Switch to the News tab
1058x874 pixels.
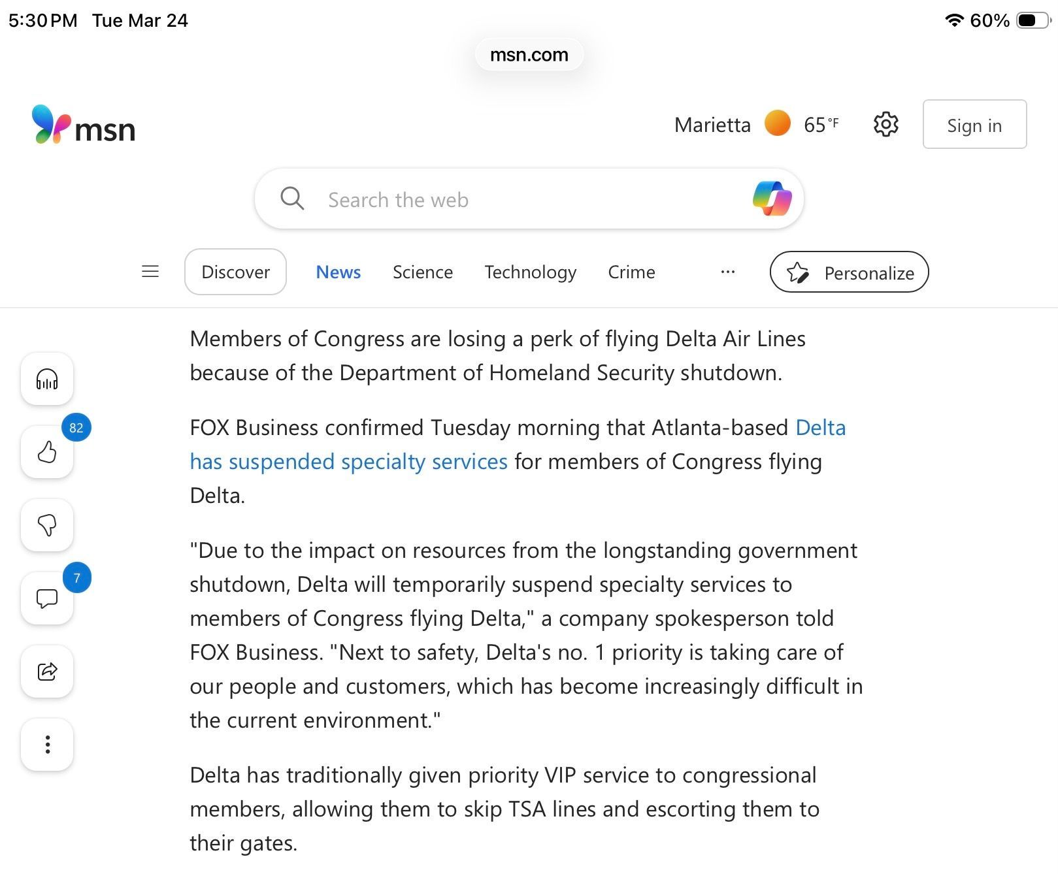338,272
